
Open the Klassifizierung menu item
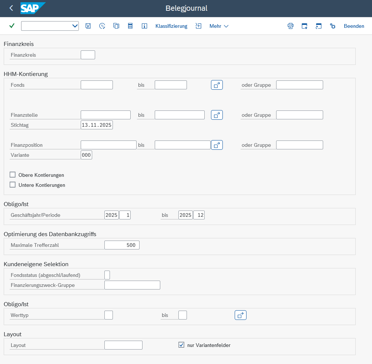click(x=171, y=26)
